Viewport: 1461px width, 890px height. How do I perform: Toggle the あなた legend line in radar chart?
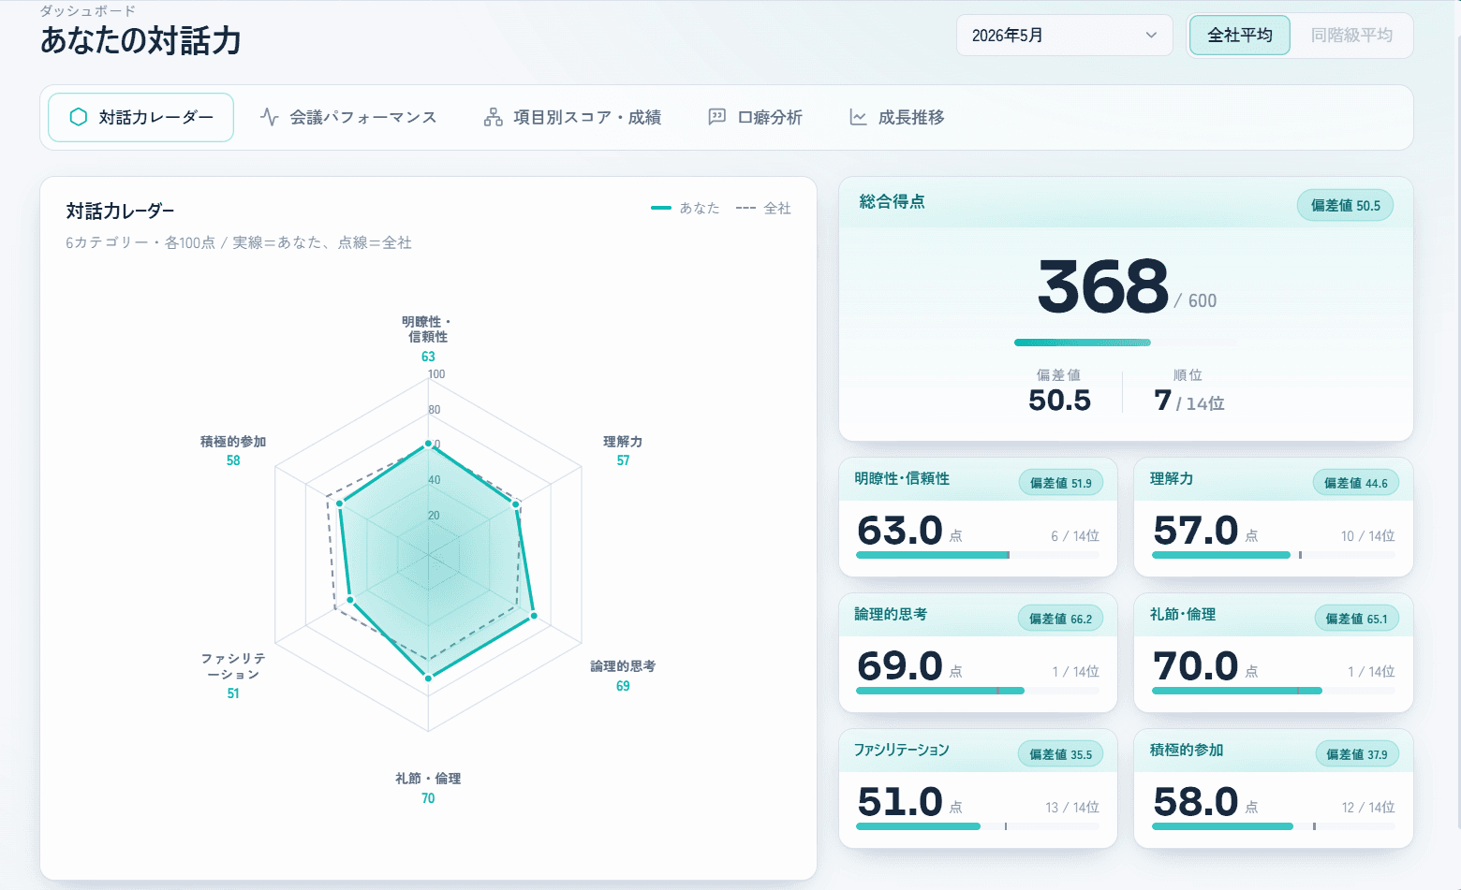pyautogui.click(x=686, y=208)
